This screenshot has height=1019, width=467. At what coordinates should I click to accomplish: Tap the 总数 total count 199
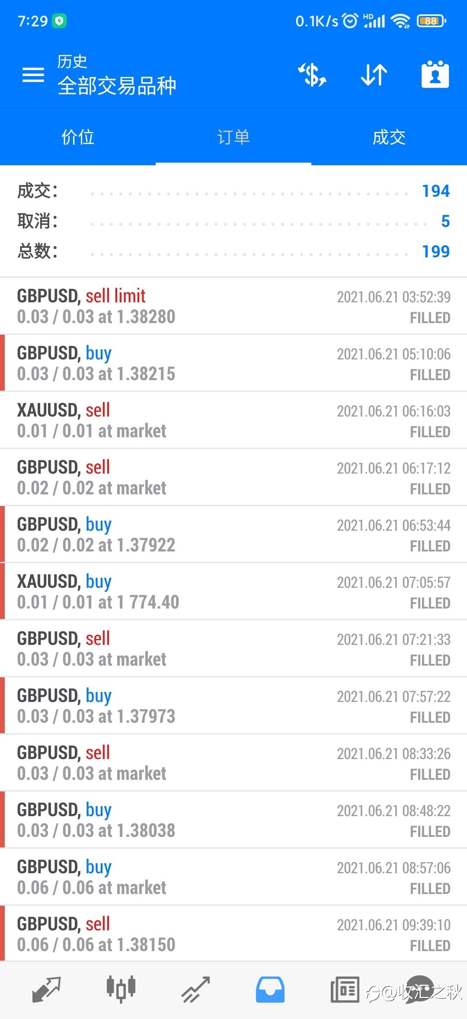tap(435, 251)
